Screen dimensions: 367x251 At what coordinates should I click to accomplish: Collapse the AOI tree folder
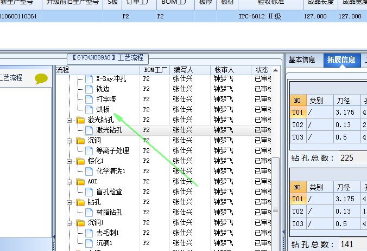[x=69, y=182]
